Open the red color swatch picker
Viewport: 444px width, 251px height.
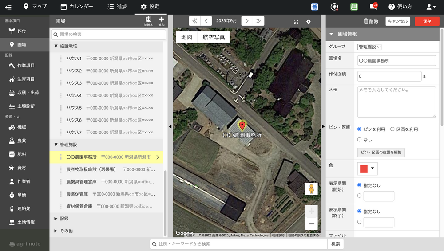(367, 169)
